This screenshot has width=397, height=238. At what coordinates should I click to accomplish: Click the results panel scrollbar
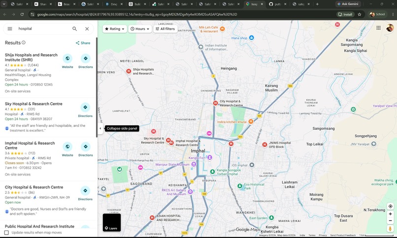pos(97,88)
